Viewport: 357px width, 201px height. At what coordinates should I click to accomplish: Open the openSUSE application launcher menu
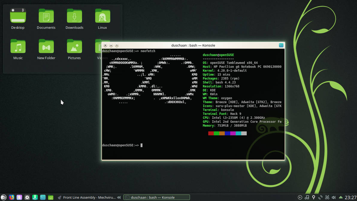(x=4, y=197)
